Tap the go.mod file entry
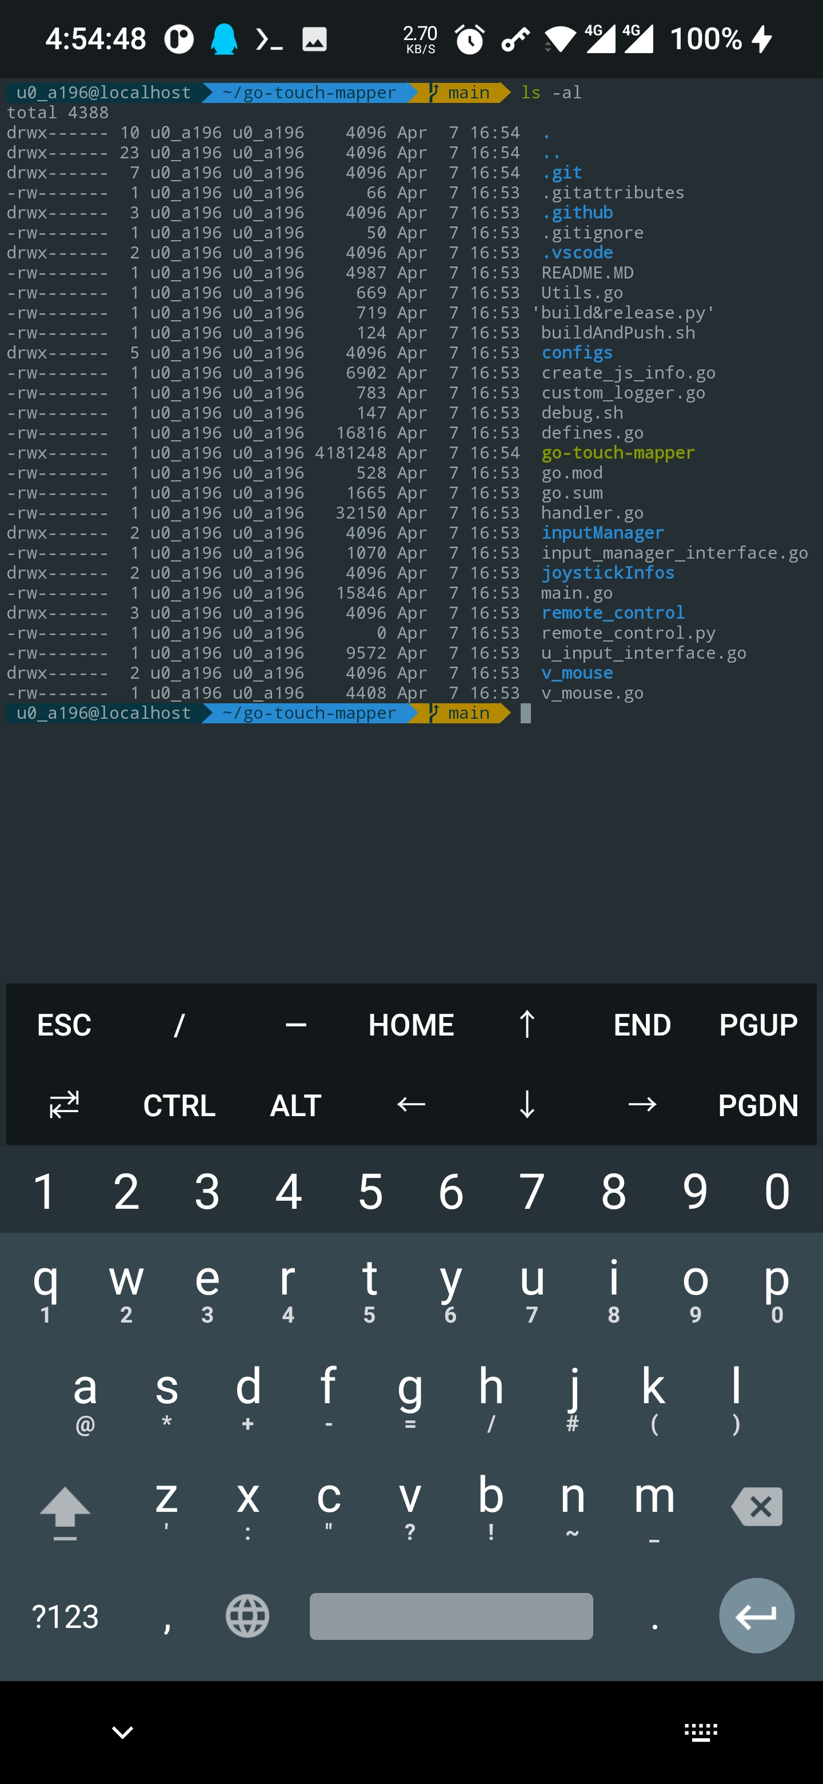 [x=572, y=472]
